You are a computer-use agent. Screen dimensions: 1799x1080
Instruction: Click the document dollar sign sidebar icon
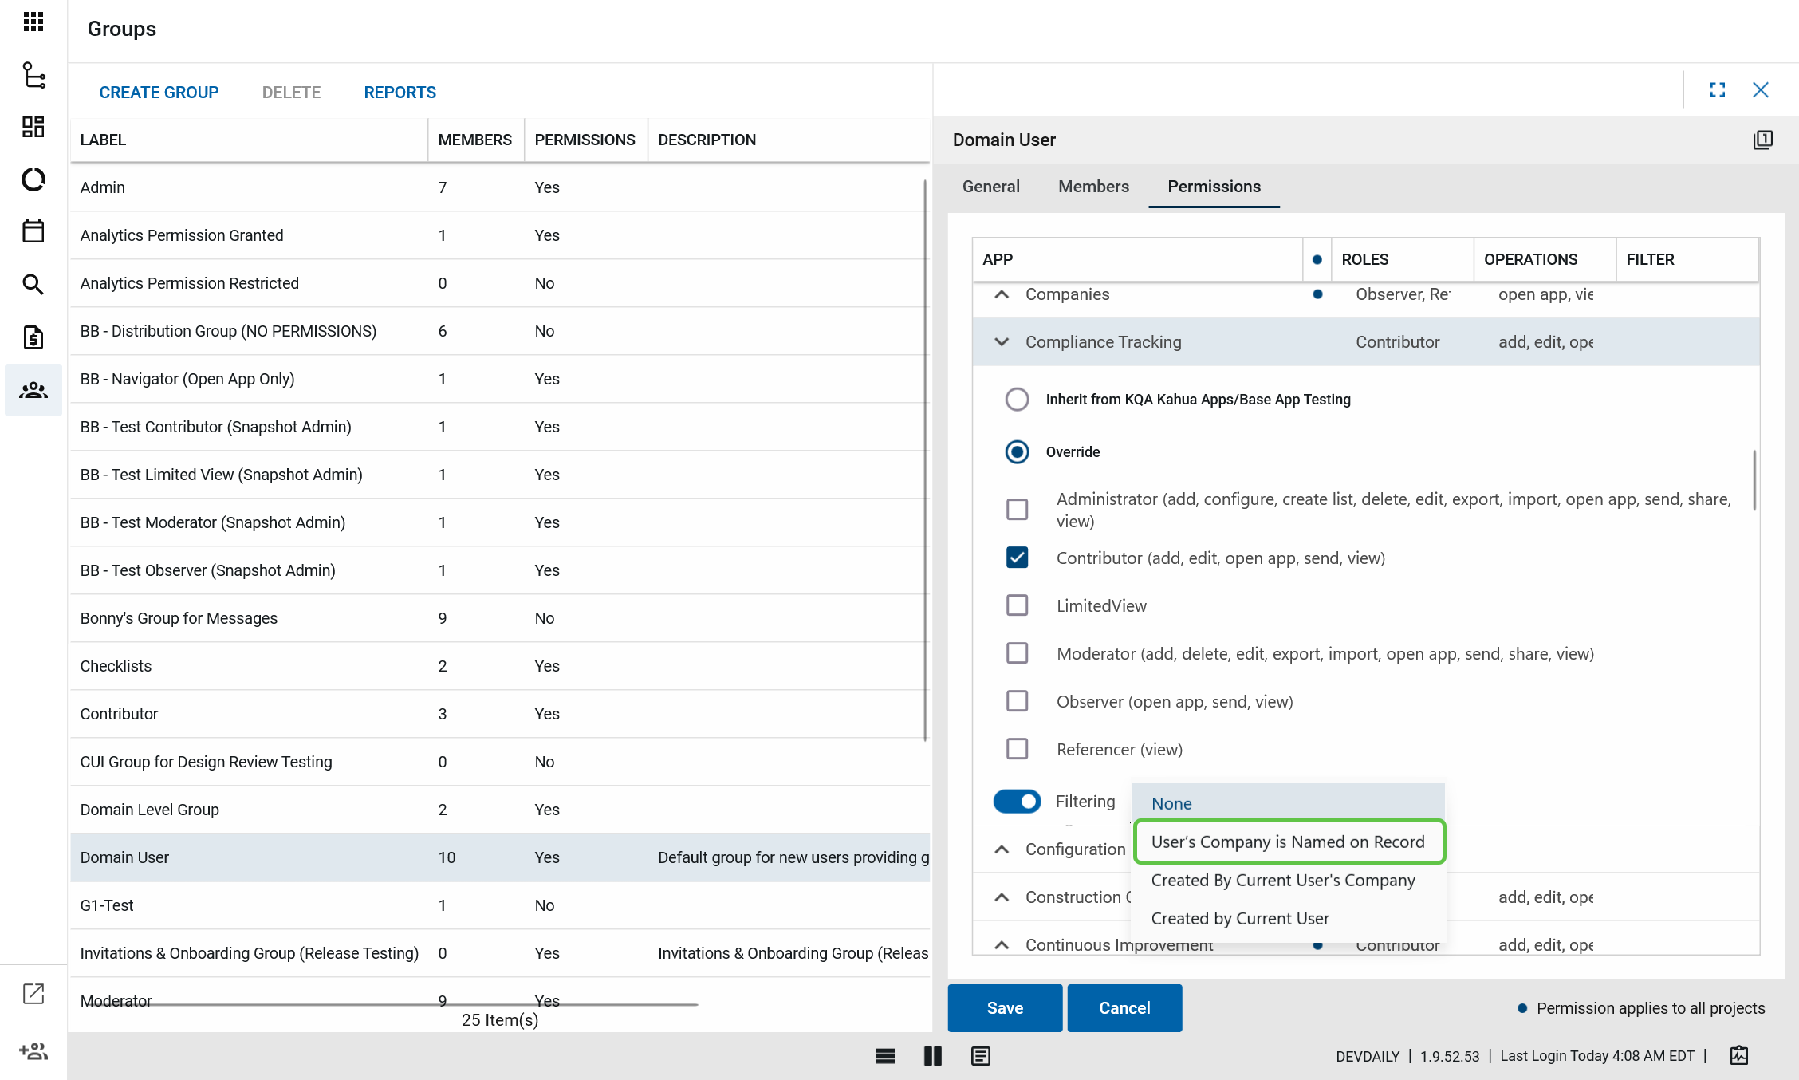pos(33,337)
